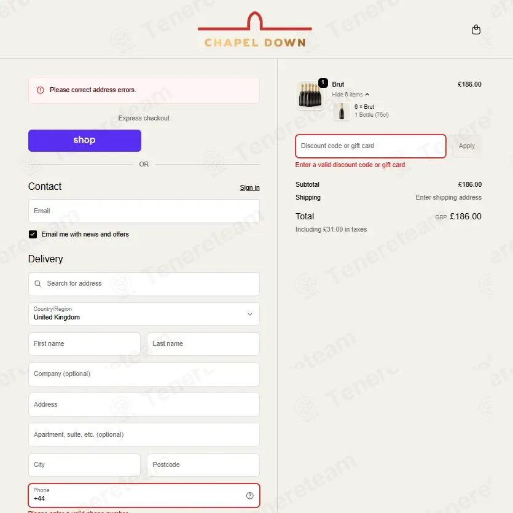This screenshot has width=513, height=513.
Task: Click the Sign in link
Action: (249, 187)
